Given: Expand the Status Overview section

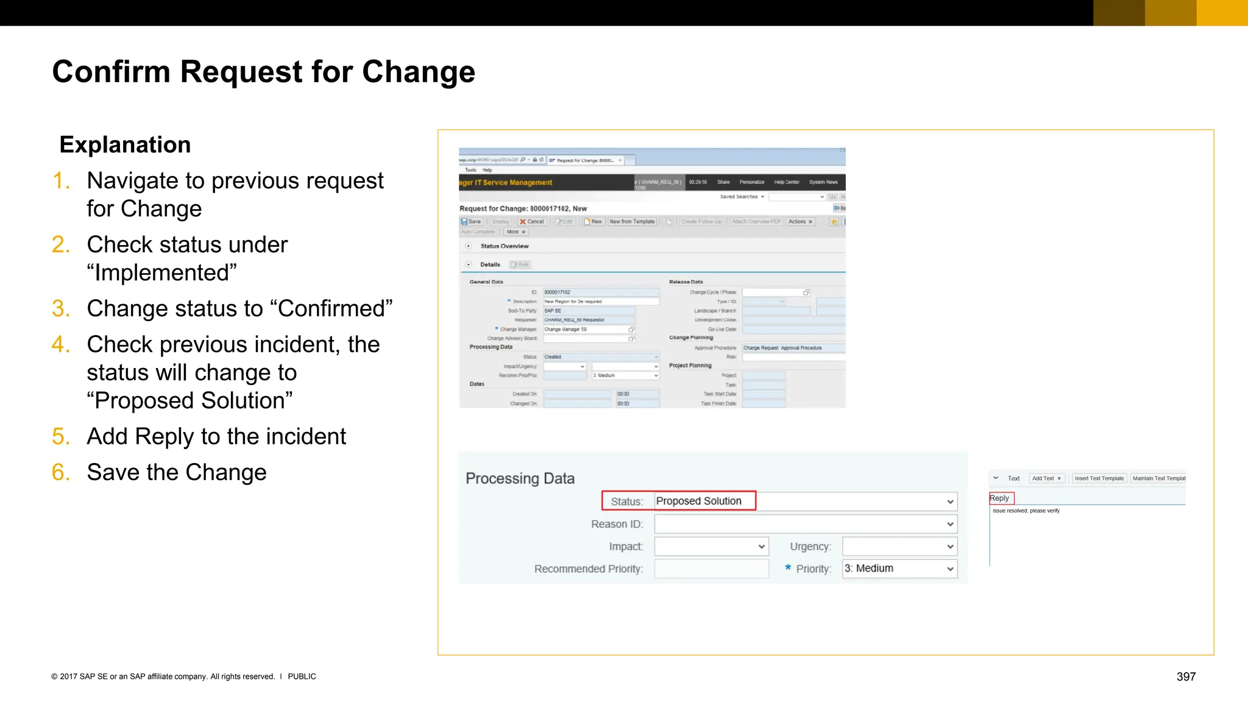Looking at the screenshot, I should click(469, 246).
